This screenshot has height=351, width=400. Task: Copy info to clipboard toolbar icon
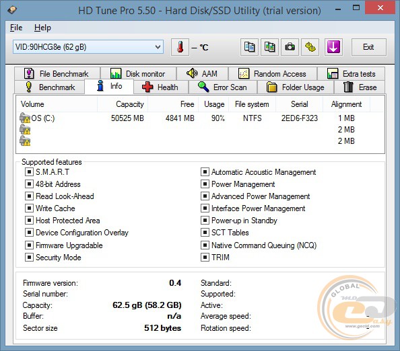249,47
